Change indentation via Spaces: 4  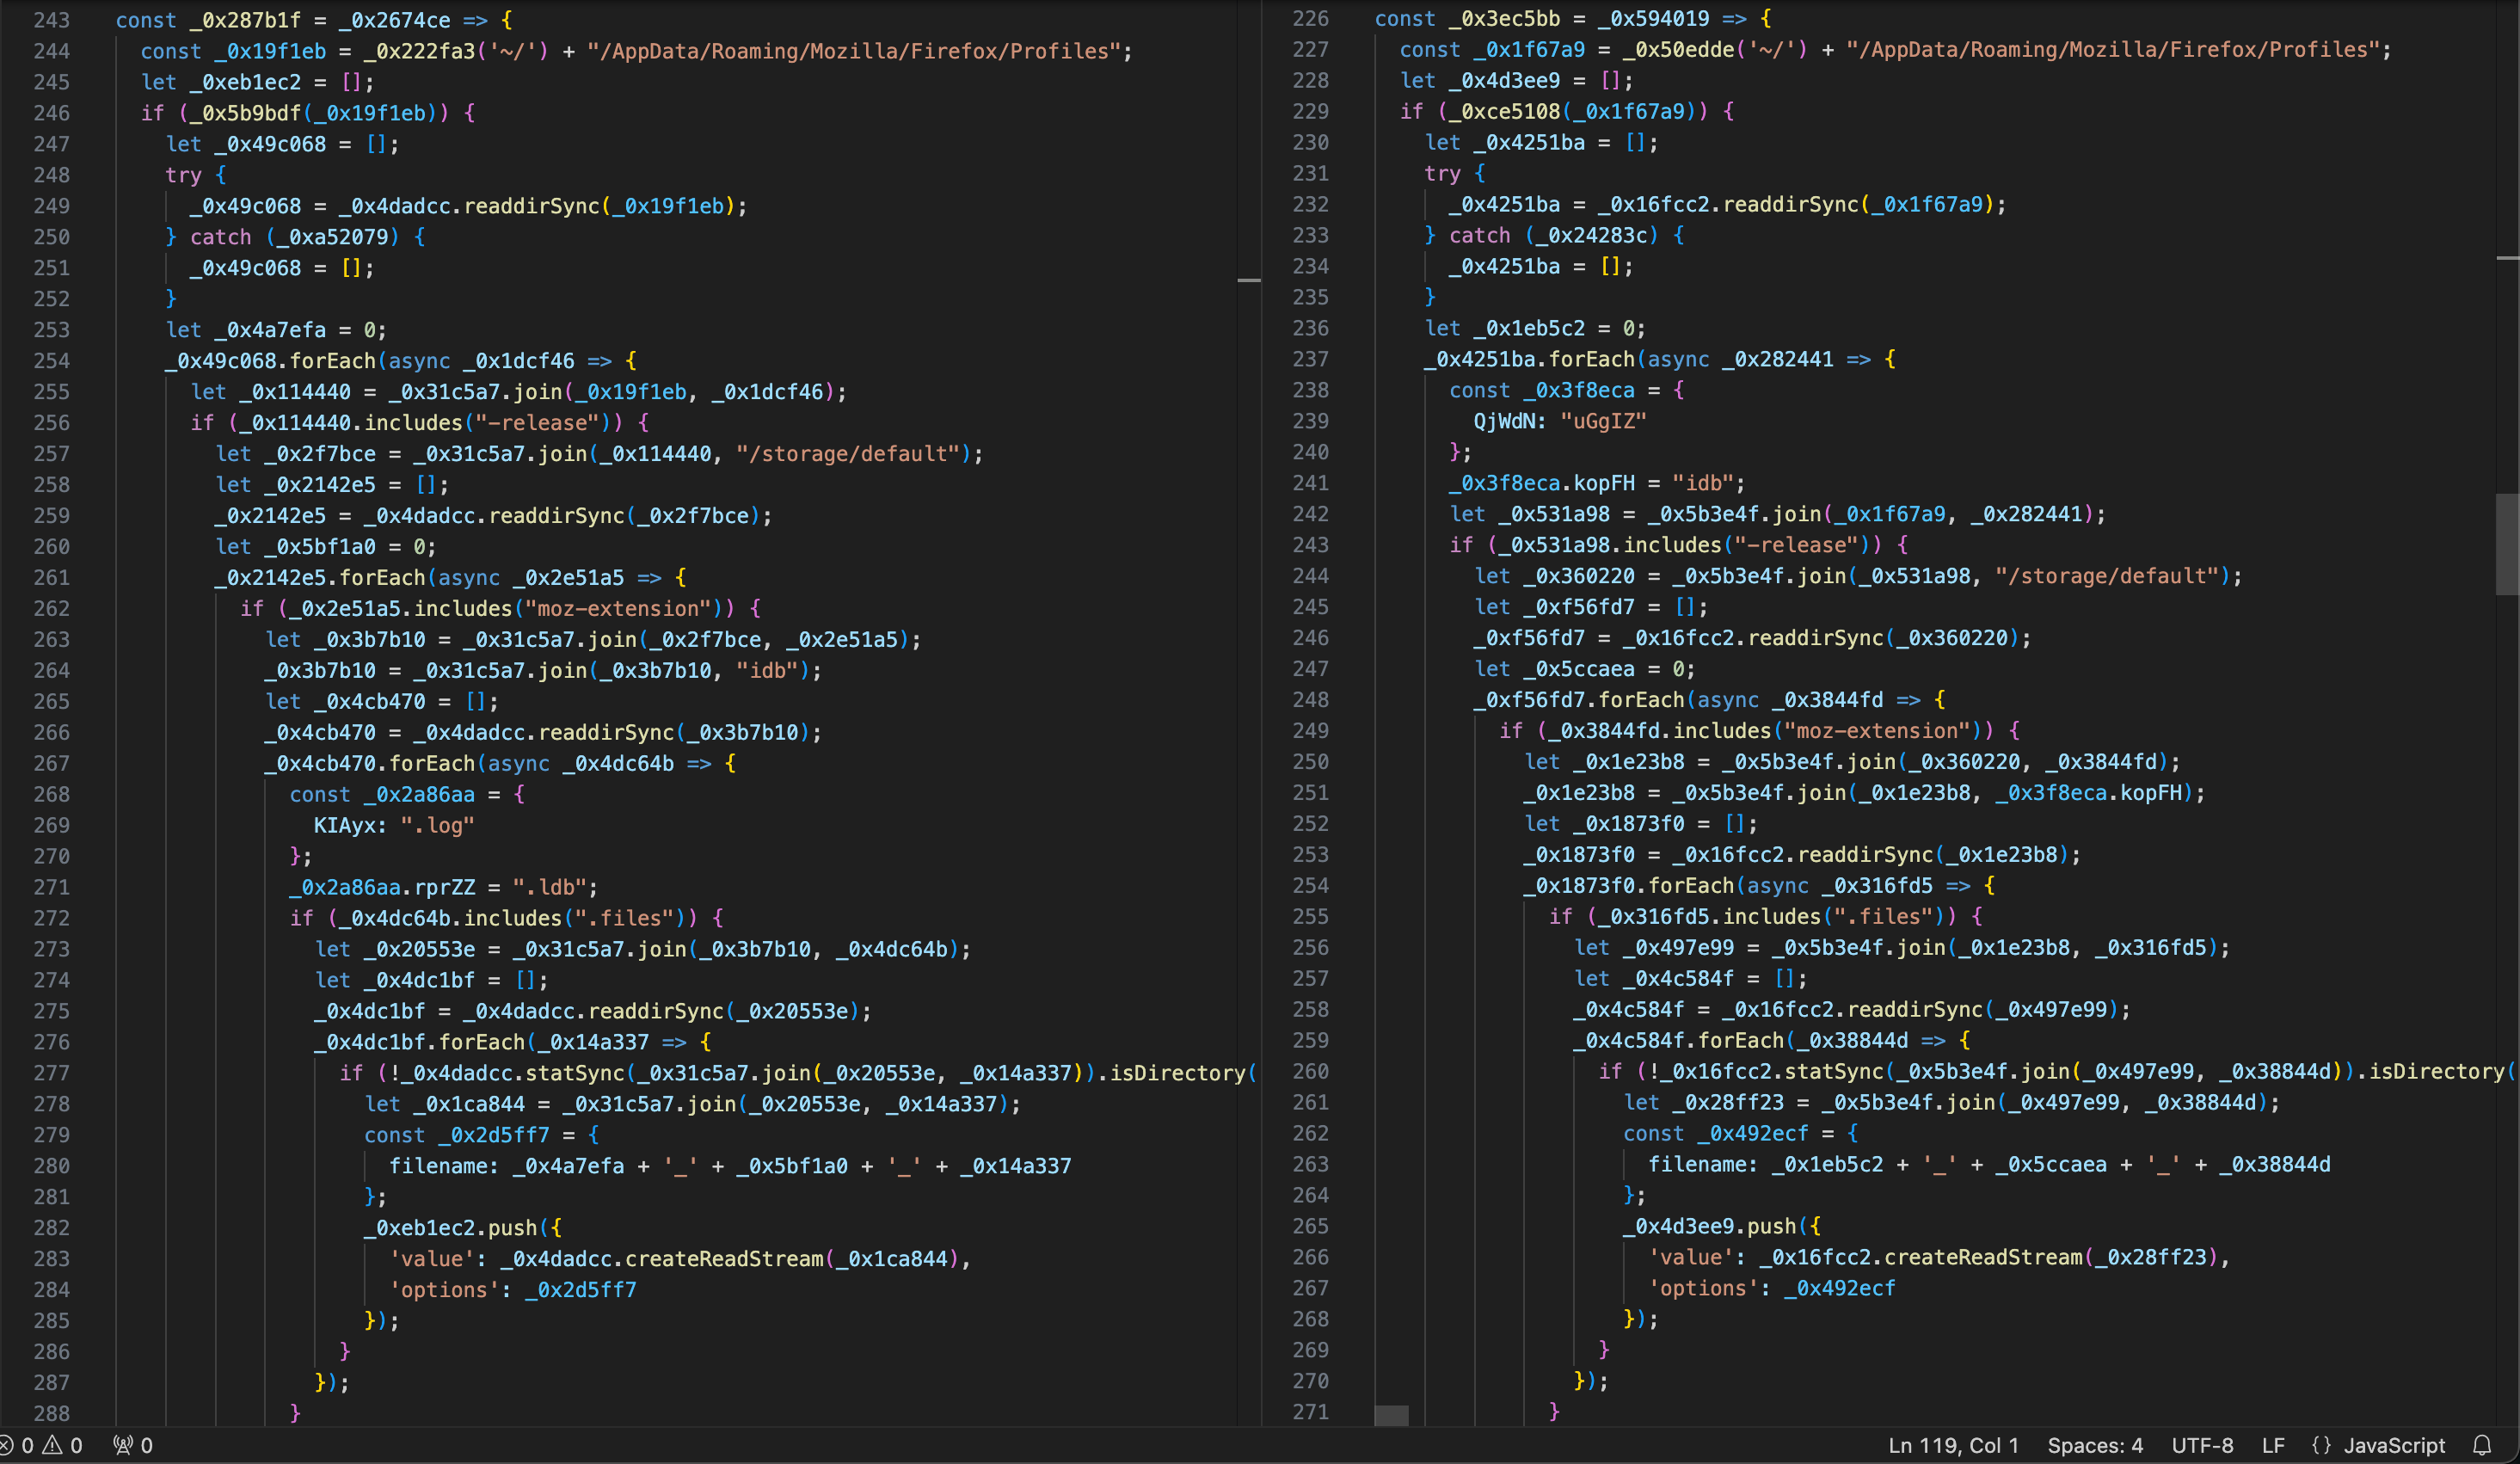tap(2095, 1445)
